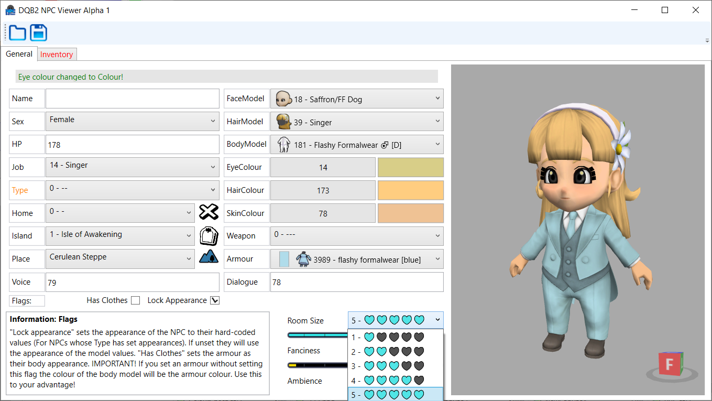Open the Home dropdown
712x401 pixels.
pyautogui.click(x=121, y=213)
